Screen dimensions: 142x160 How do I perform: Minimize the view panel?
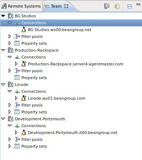pyautogui.click(x=138, y=4)
